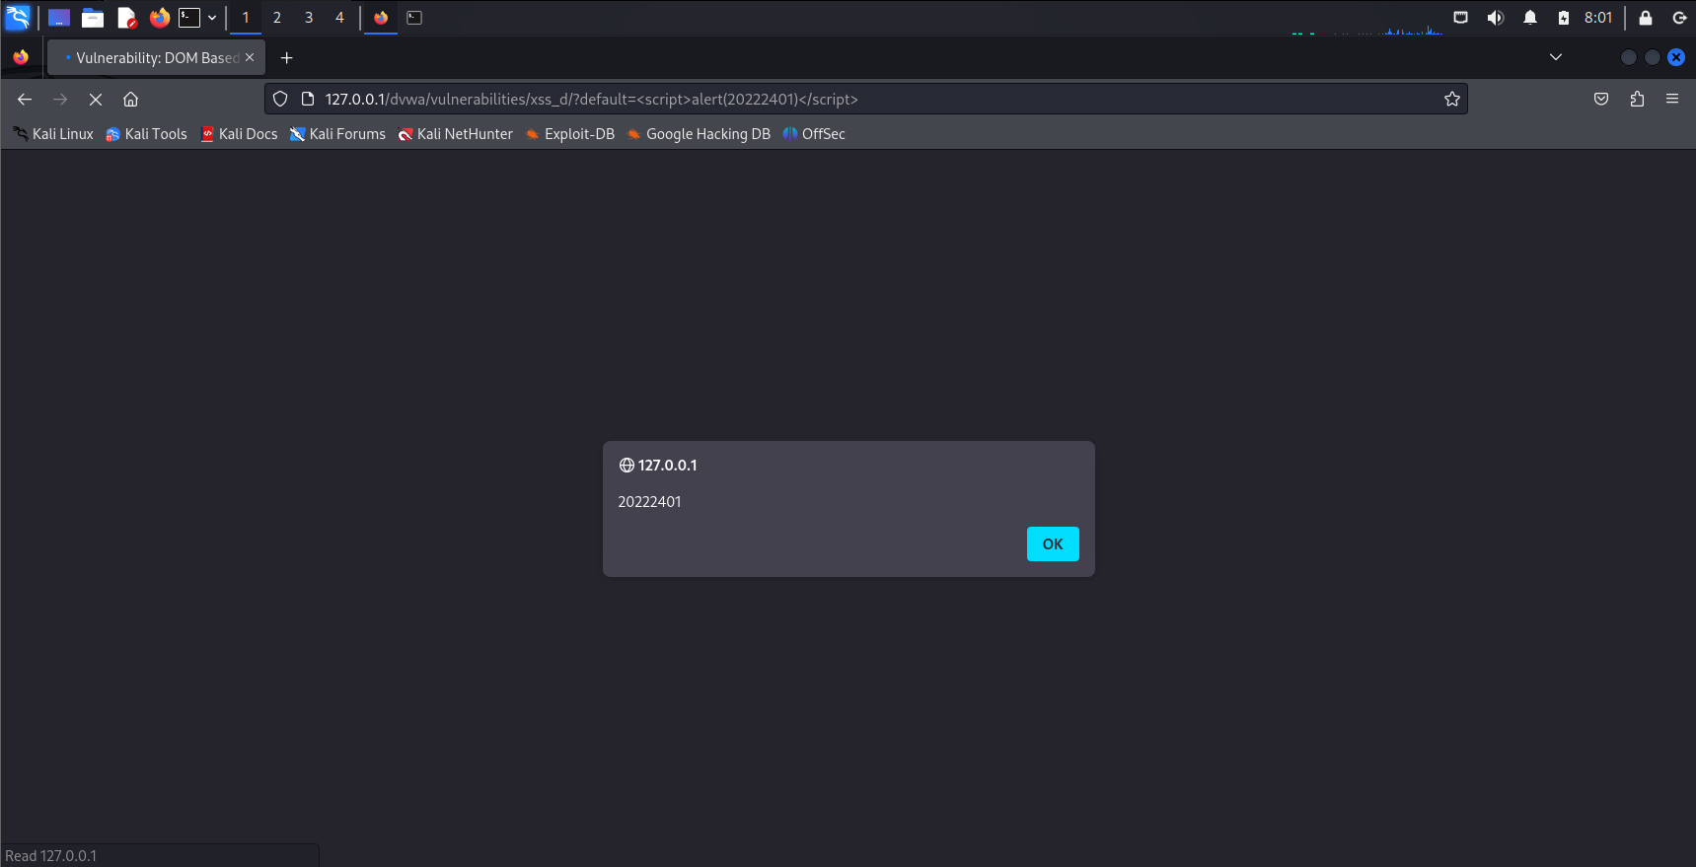This screenshot has width=1696, height=867.
Task: Click the log out icon
Action: [x=1679, y=18]
